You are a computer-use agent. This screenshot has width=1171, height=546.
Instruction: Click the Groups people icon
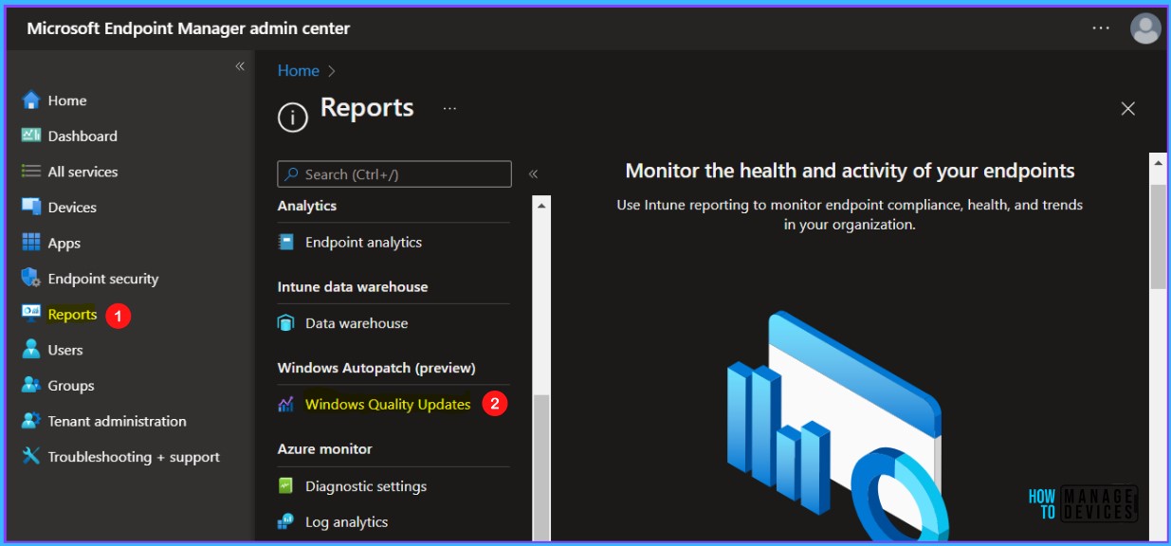coord(30,386)
